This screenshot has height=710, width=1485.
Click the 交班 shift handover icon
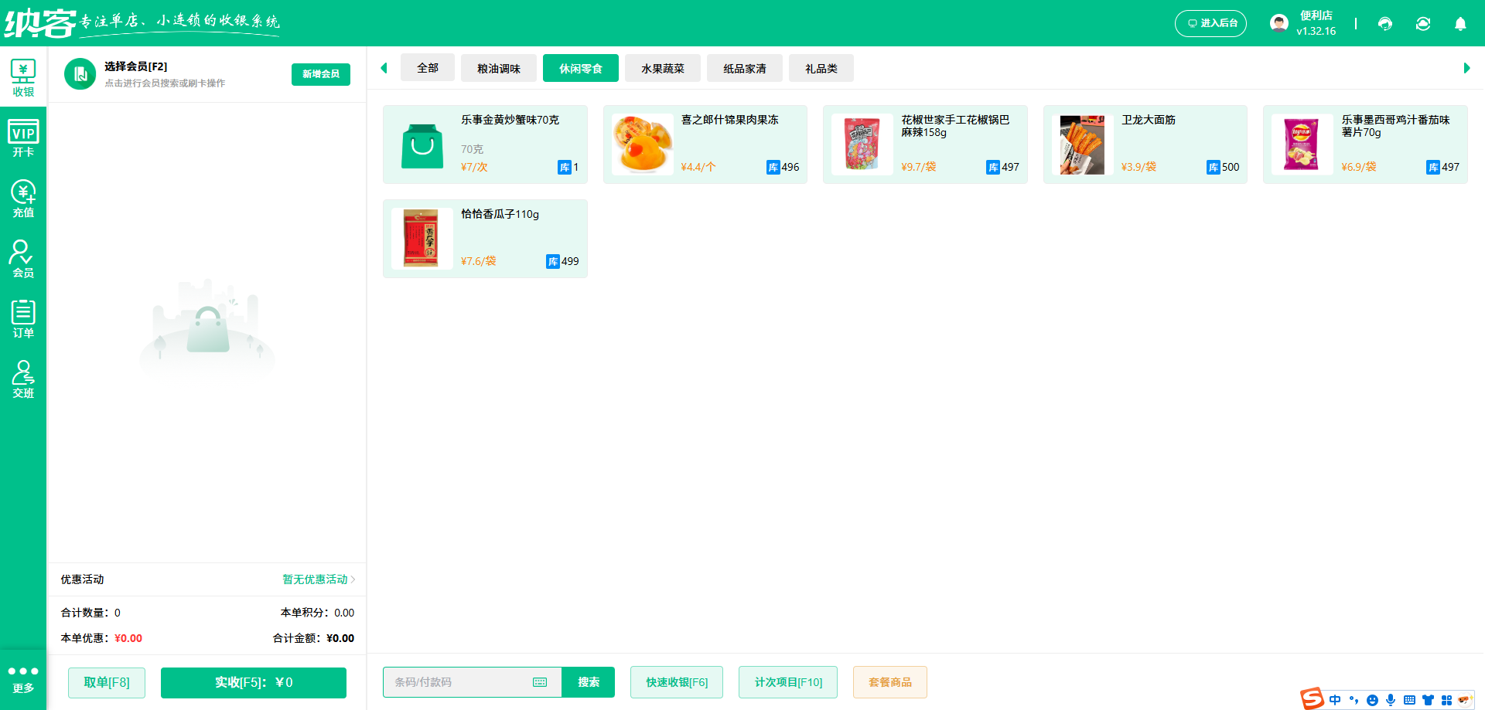(x=23, y=379)
